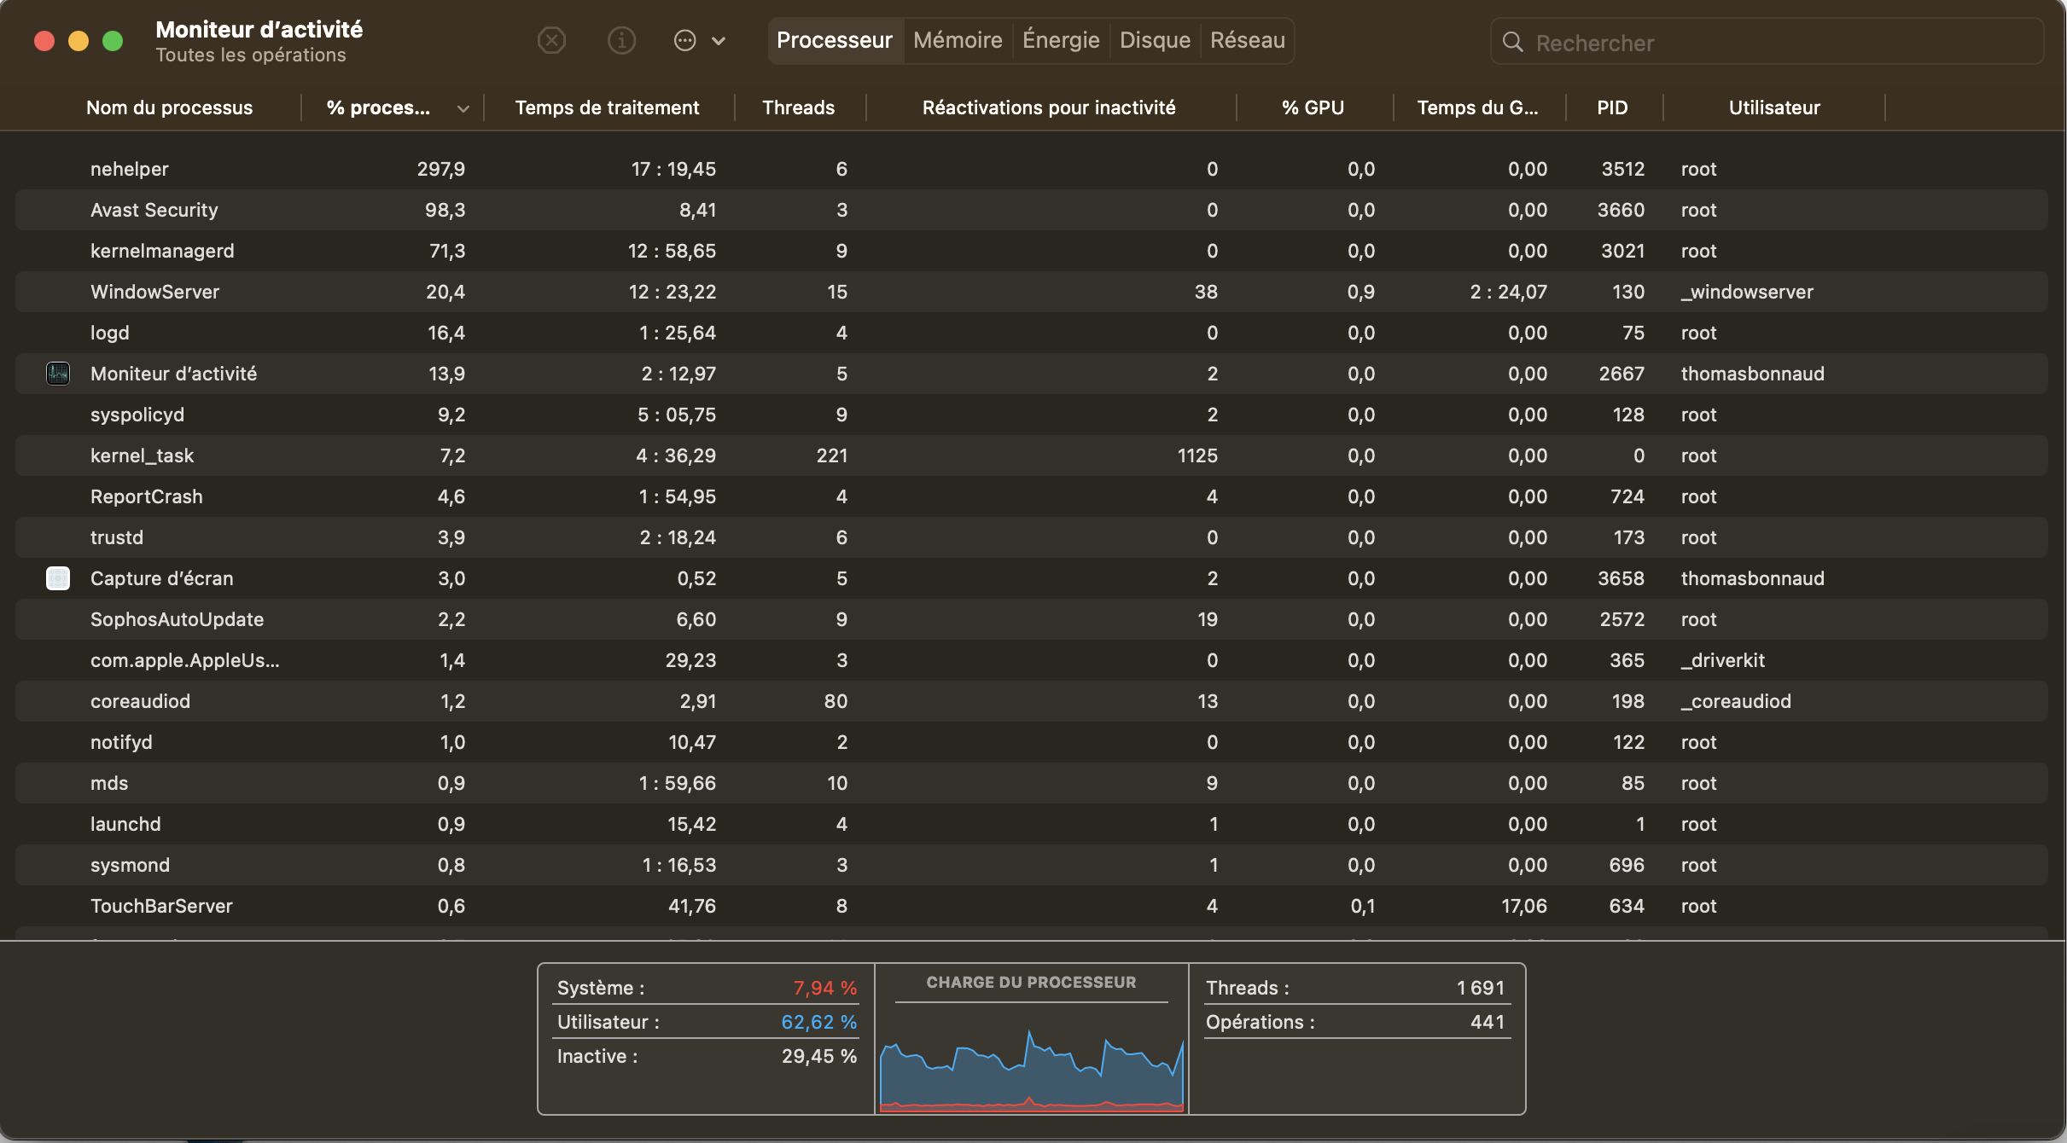The width and height of the screenshot is (2067, 1143).
Task: Click the ellipsis actions icon in toolbar
Action: 684,40
